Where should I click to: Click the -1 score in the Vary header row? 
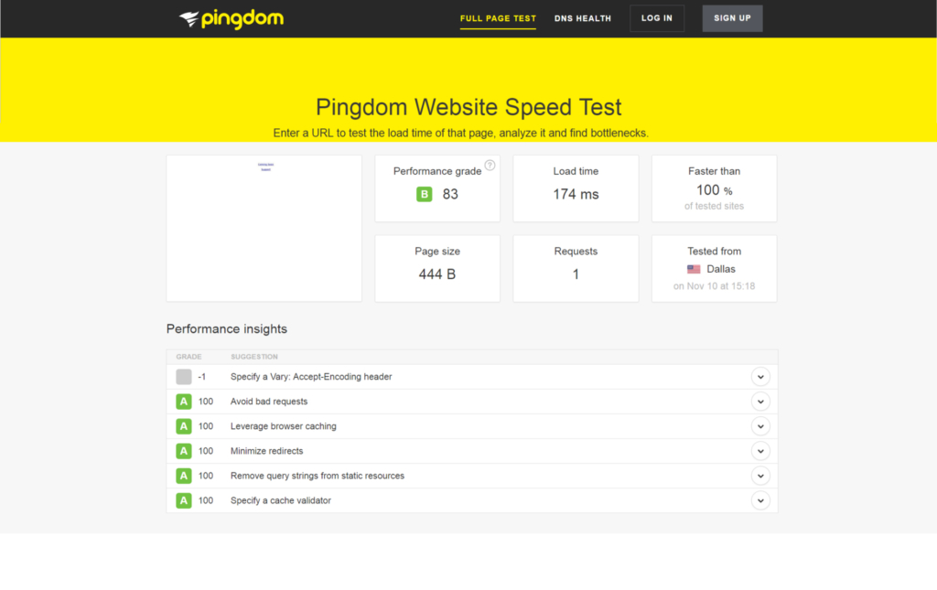tap(201, 377)
